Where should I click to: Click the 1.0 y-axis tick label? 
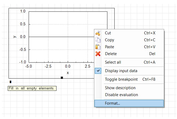pyautogui.click(x=23, y=11)
